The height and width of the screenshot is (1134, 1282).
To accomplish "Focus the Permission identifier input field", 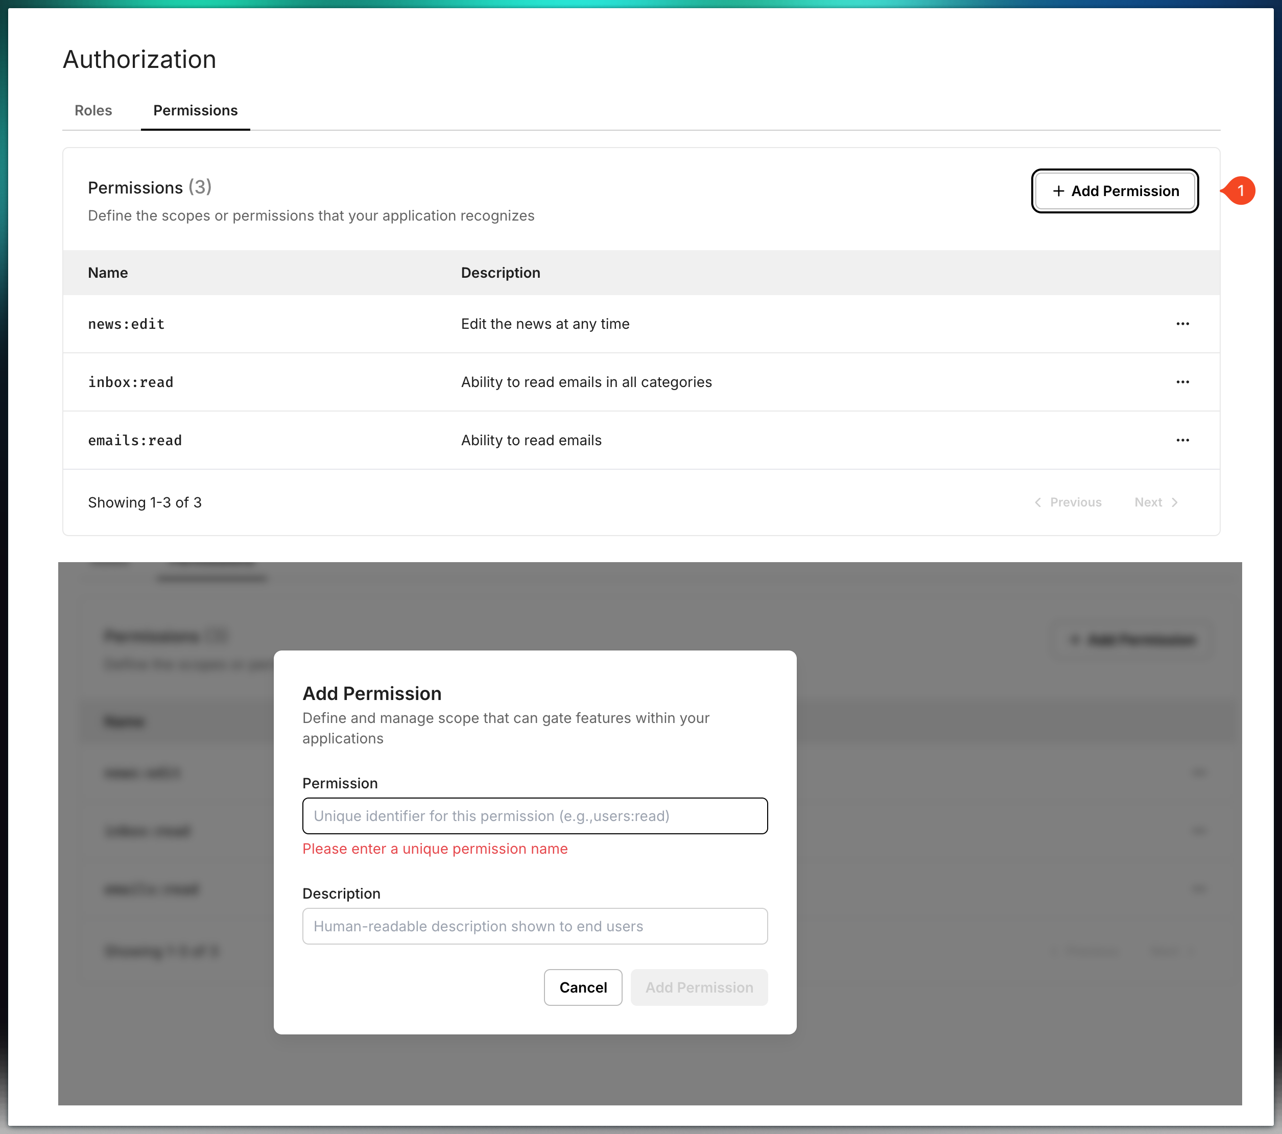I will [534, 815].
